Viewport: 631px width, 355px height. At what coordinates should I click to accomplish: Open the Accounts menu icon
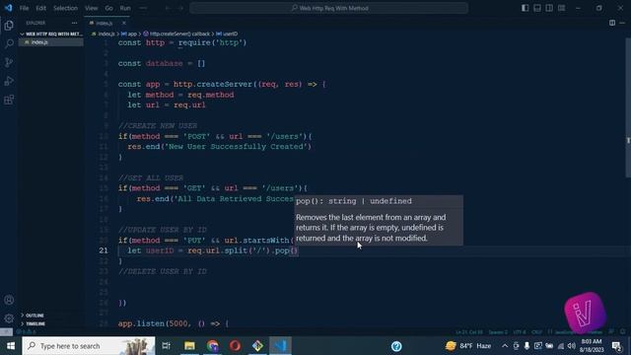pos(9,300)
